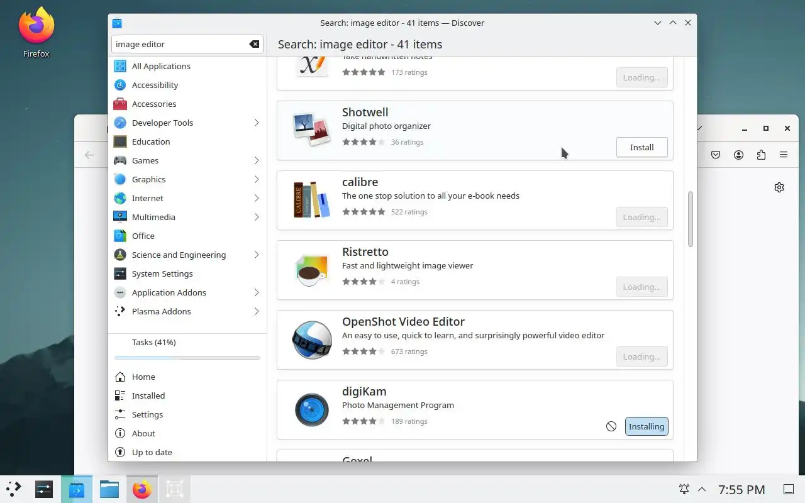Open Firefox application menu in background window
The width and height of the screenshot is (805, 503).
click(784, 155)
